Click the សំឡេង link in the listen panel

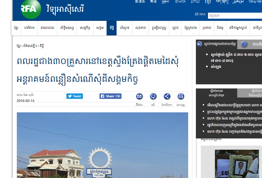[216, 67]
